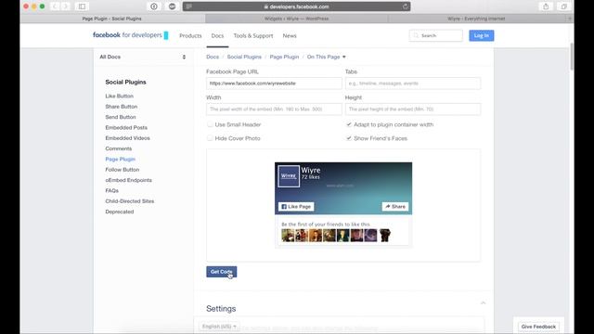Go forward with Safari forward arrow
This screenshot has height=334, width=594.
click(66, 6)
